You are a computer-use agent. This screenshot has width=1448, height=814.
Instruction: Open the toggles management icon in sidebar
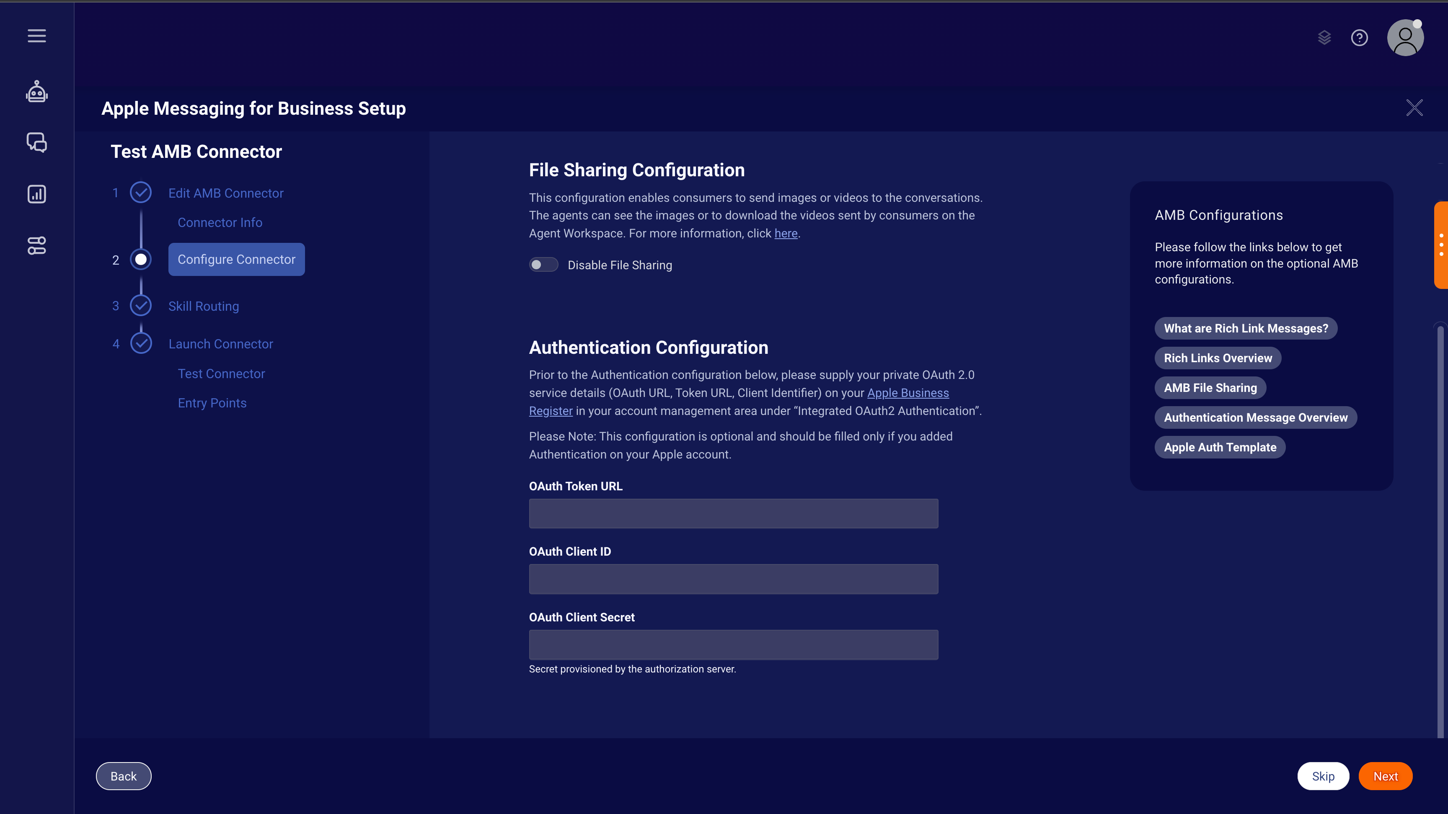coord(36,245)
